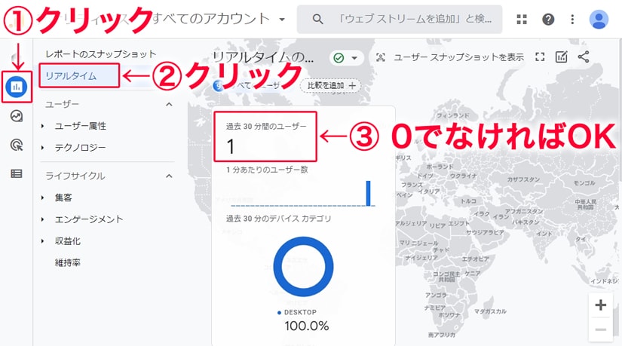Click 過去 30 分間のユーザー label

coord(266,127)
